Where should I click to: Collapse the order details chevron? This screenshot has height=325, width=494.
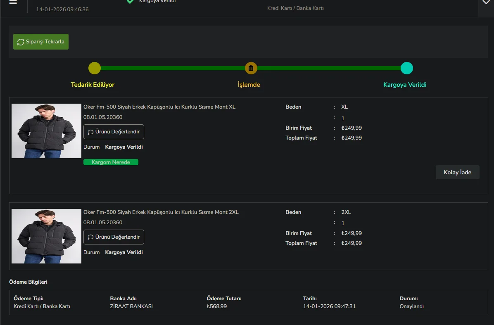[486, 2]
